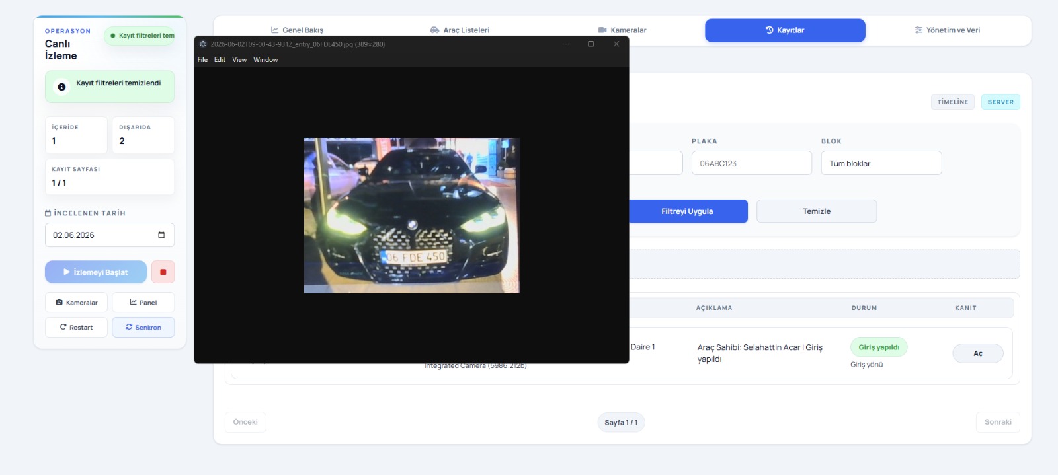Minimize the image viewer window
This screenshot has height=475, width=1058.
566,44
